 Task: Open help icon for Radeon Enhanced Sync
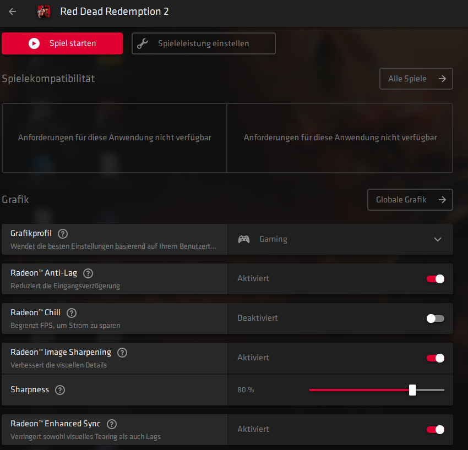[x=112, y=424]
